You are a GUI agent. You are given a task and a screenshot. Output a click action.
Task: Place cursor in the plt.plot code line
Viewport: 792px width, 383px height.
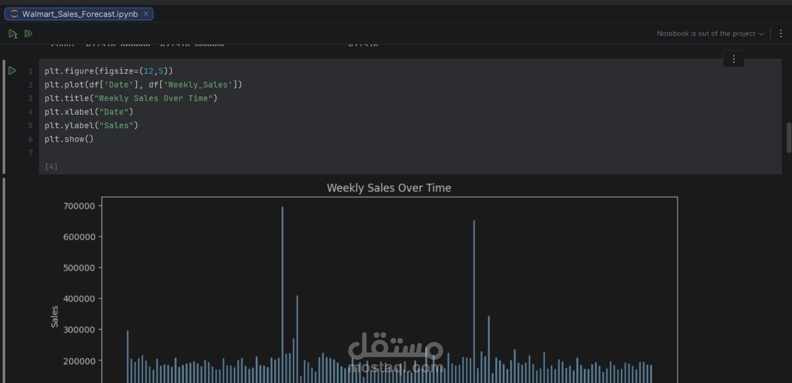pos(144,85)
